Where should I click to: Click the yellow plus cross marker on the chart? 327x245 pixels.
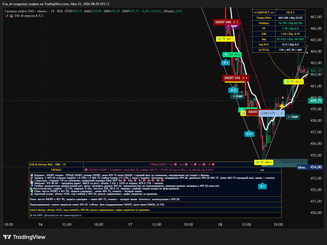282,106
